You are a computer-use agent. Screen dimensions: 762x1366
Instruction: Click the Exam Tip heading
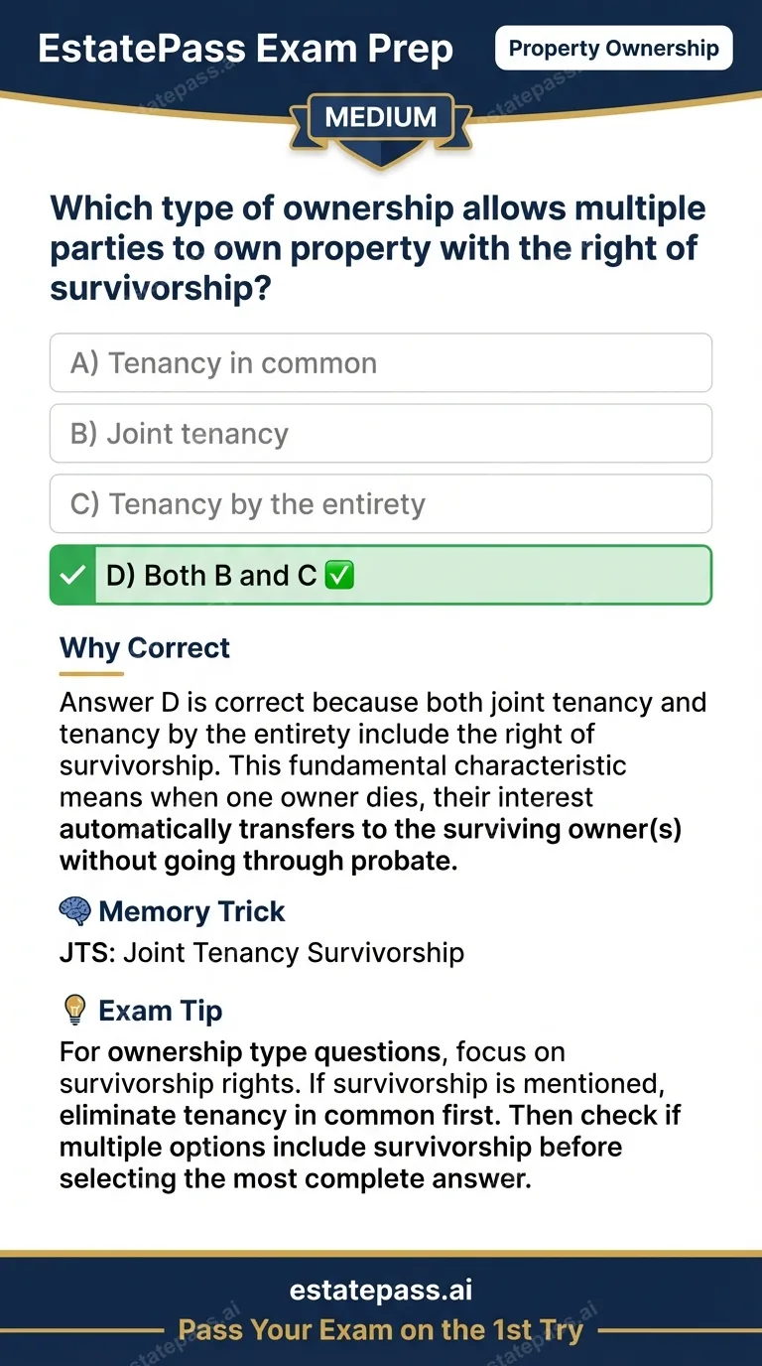(160, 1011)
